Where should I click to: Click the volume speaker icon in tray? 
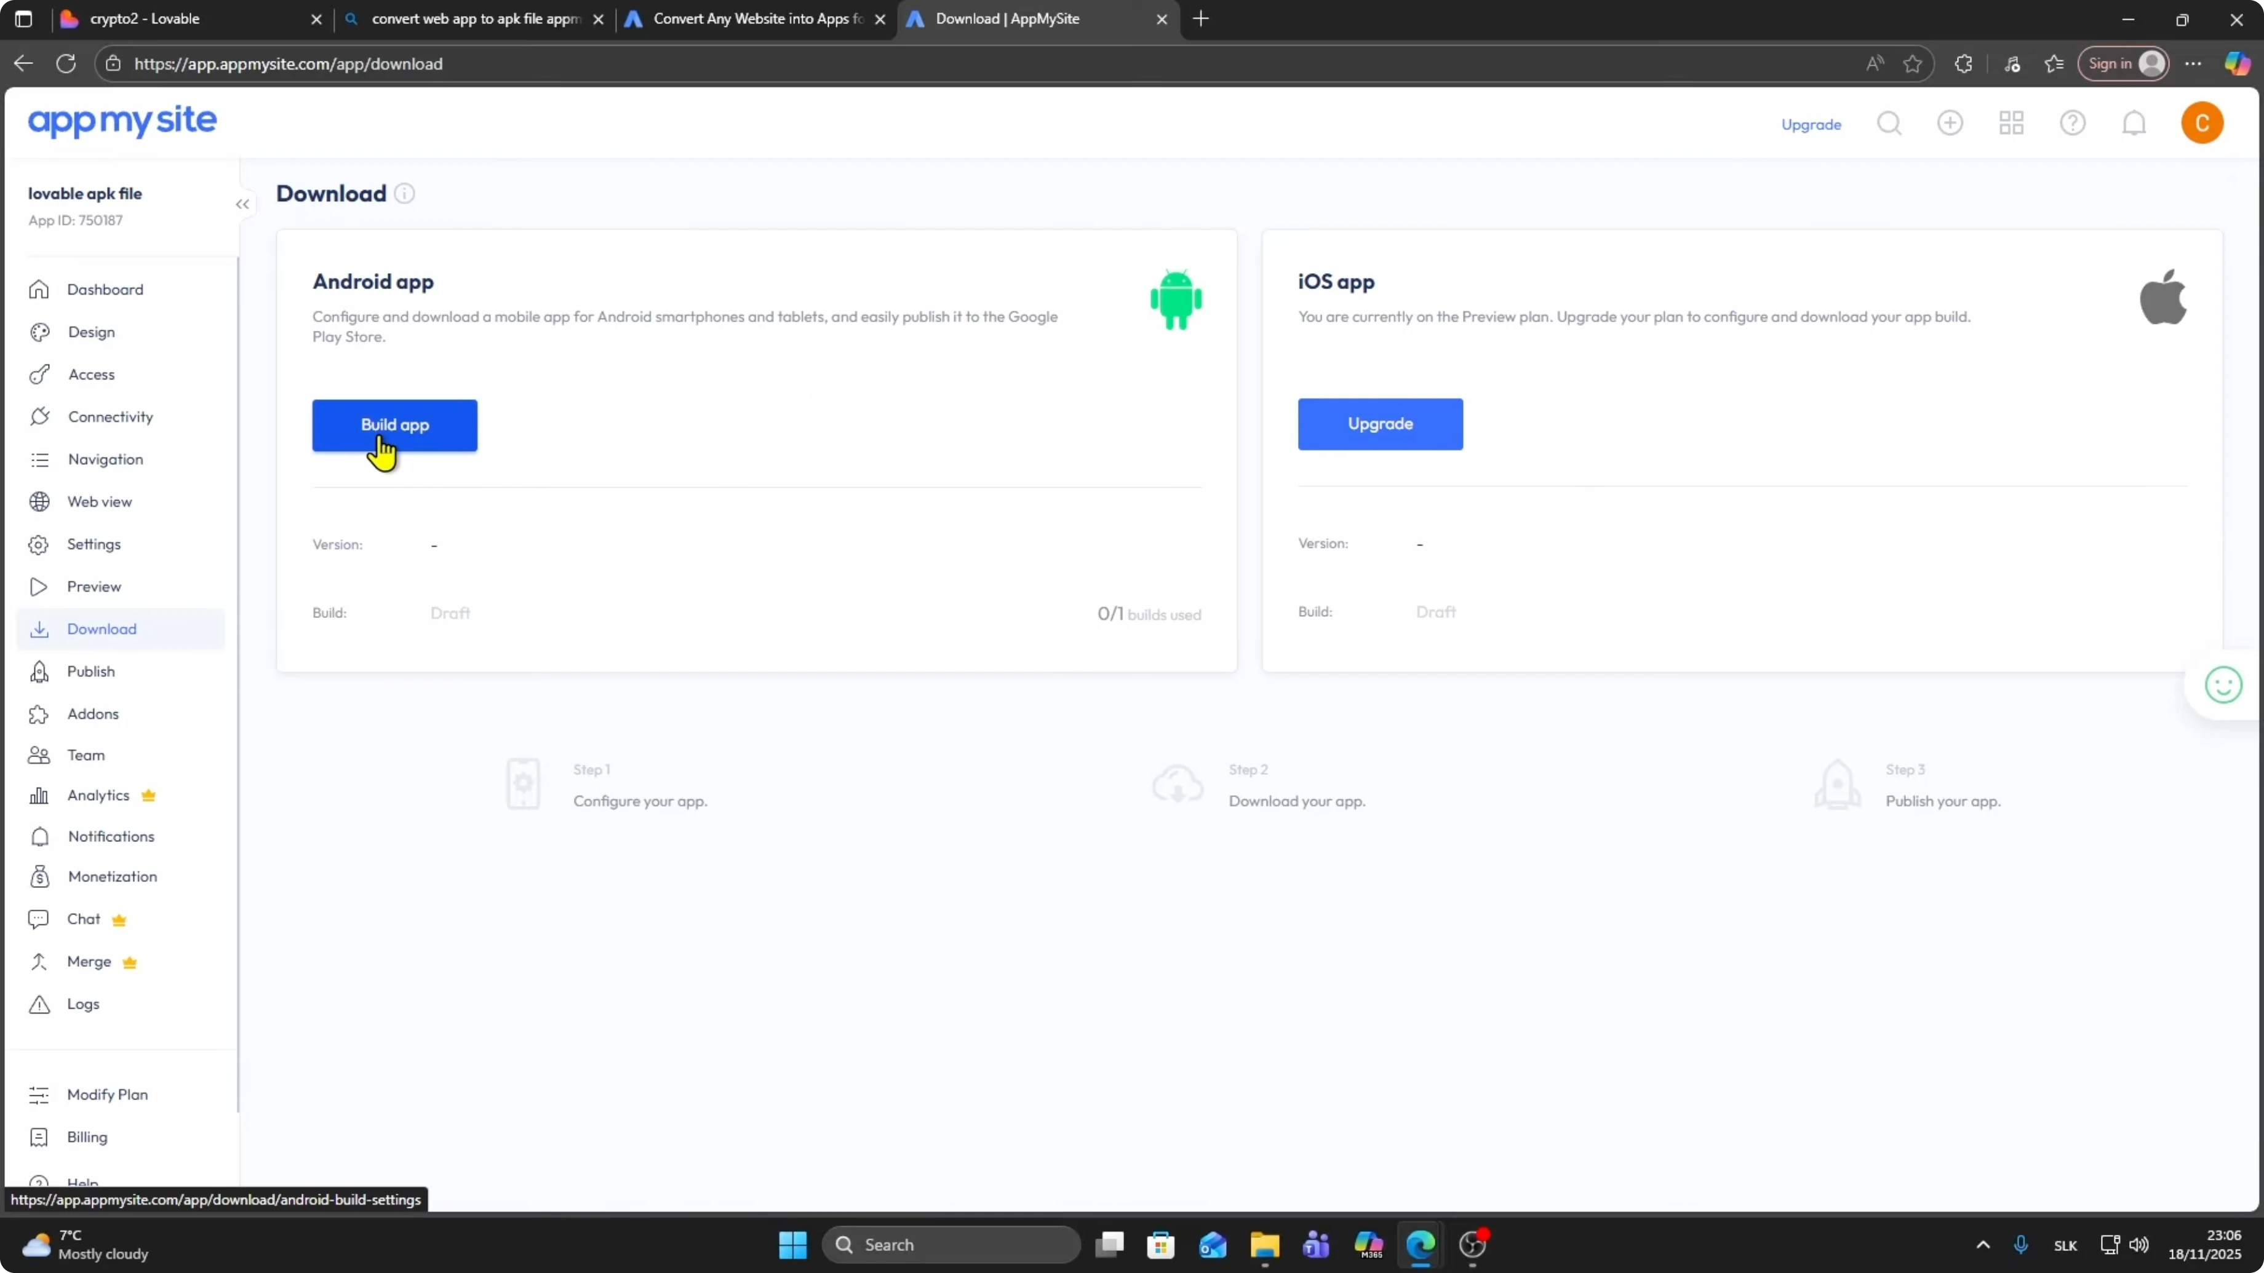coord(2139,1245)
